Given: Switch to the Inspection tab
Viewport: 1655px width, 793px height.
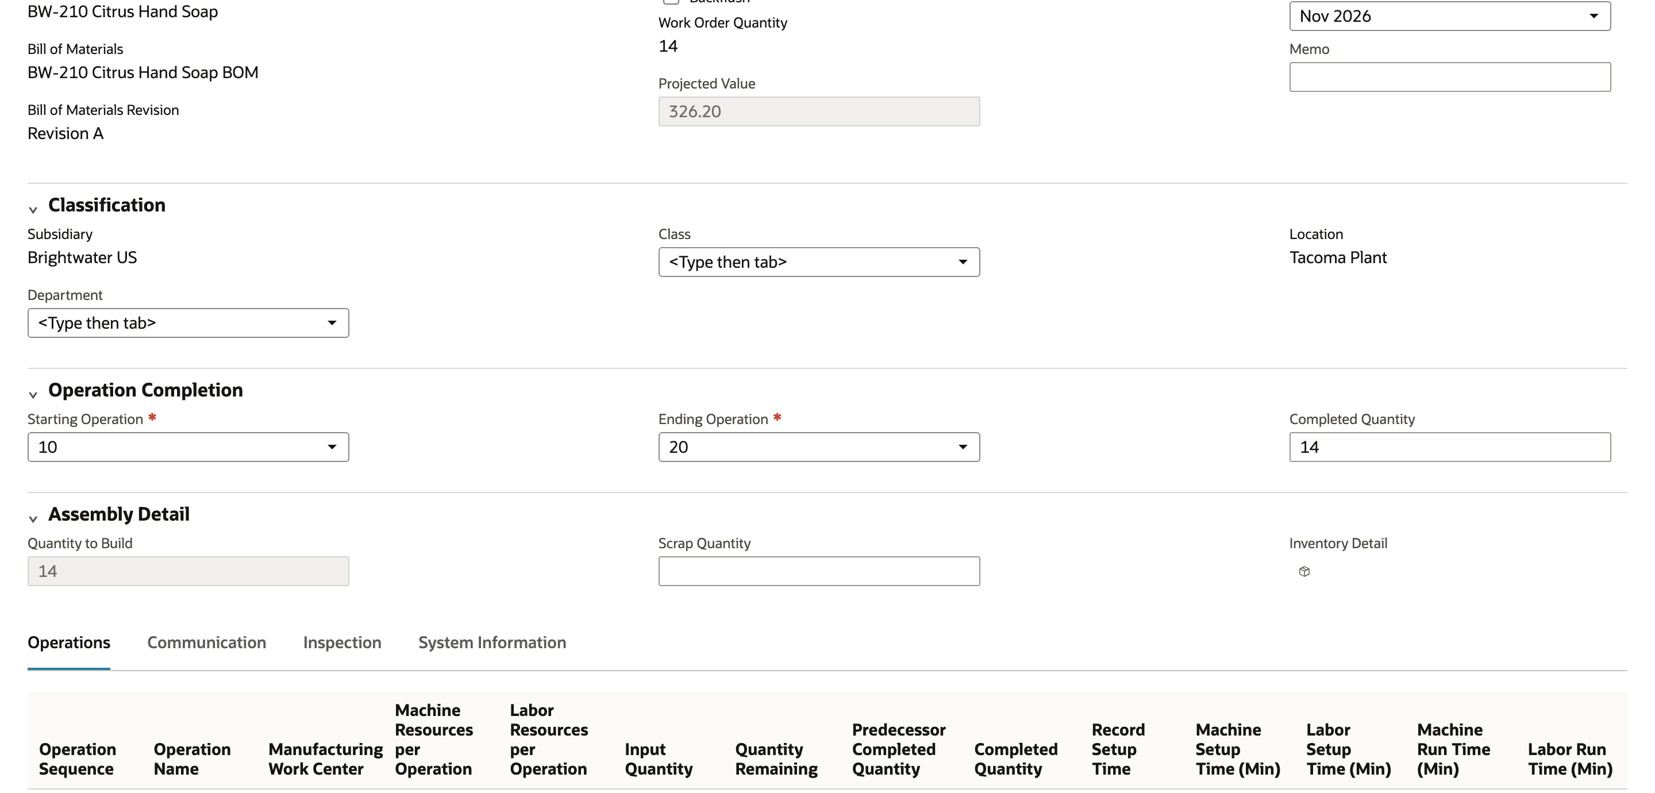Looking at the screenshot, I should [342, 642].
